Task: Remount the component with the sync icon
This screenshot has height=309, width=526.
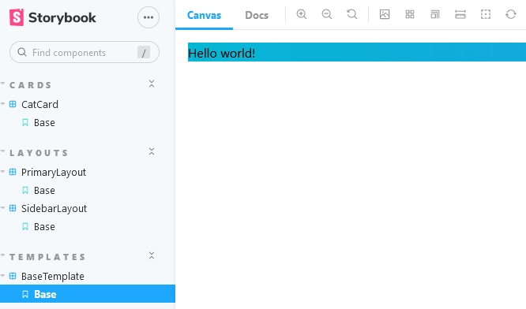Action: coord(510,14)
